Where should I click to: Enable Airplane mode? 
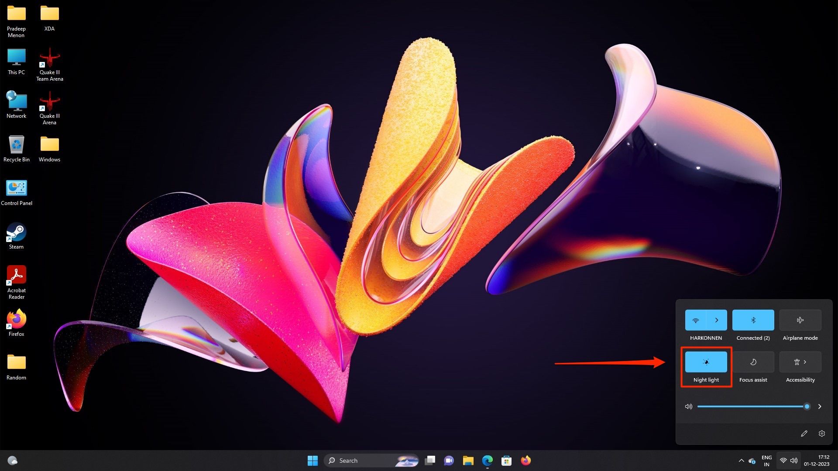[x=800, y=320]
